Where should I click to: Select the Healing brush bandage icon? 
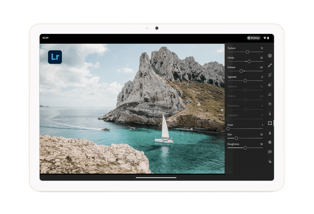(270, 65)
